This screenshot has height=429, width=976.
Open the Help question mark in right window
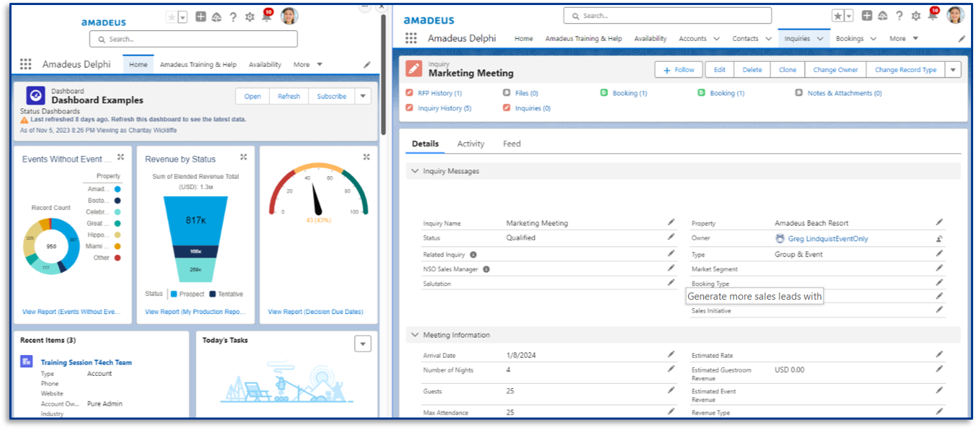[900, 16]
